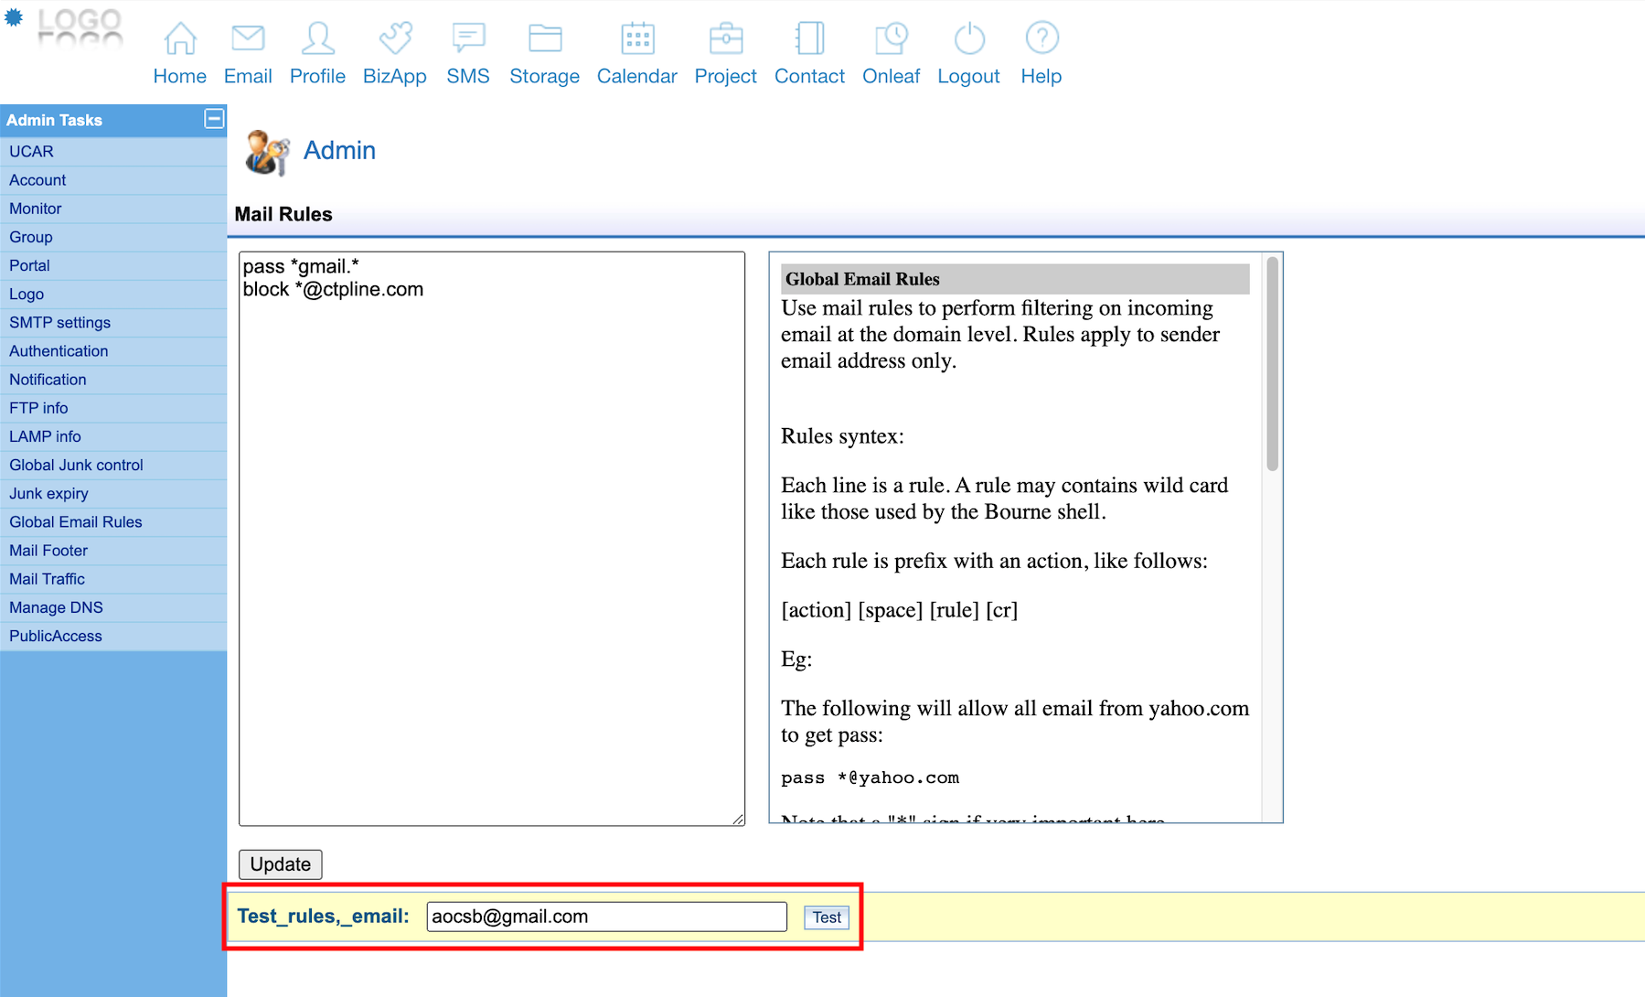
Task: Open the Calendar grid icon
Action: tap(637, 38)
